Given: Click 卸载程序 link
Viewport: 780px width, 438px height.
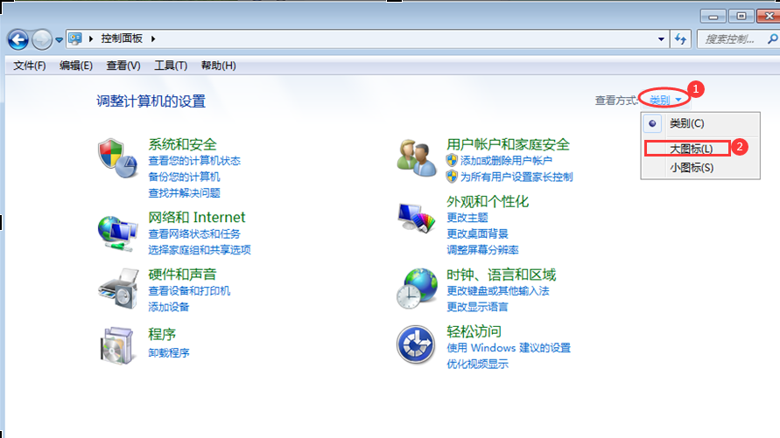Looking at the screenshot, I should tap(168, 353).
